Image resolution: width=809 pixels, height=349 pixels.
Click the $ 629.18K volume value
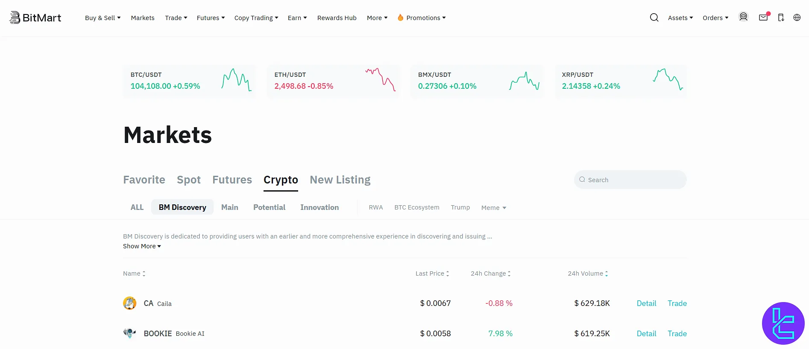(592, 303)
